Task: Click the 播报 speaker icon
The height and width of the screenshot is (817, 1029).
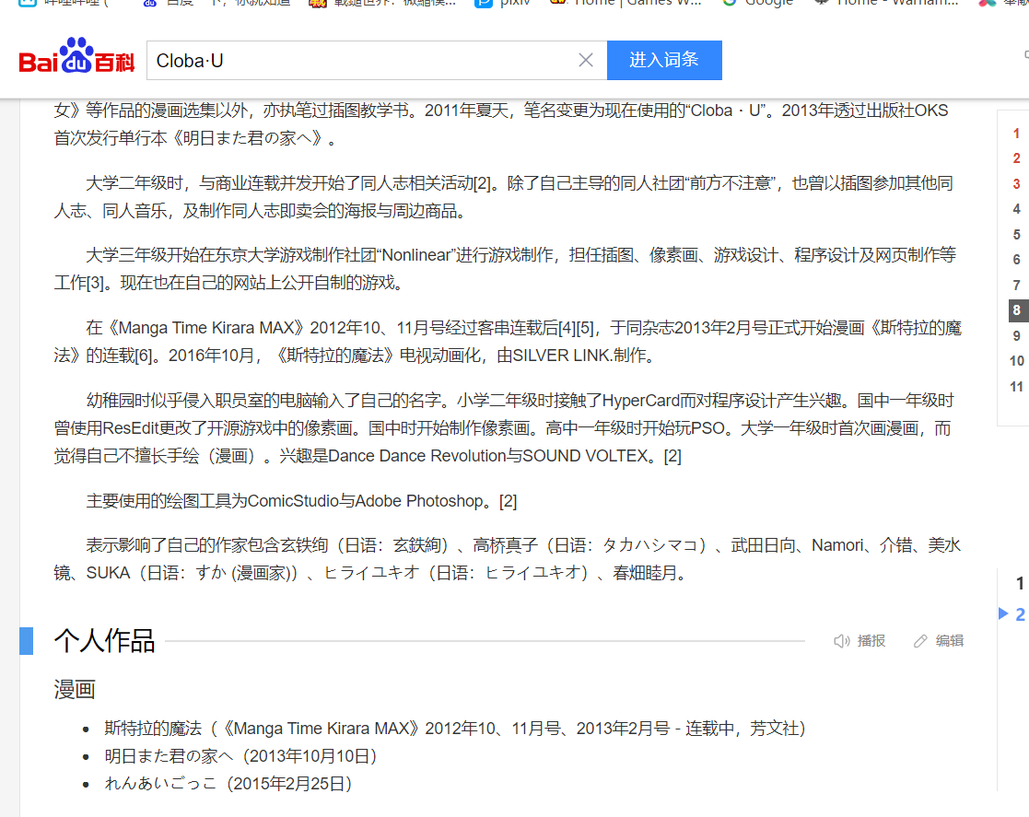Action: [x=842, y=641]
